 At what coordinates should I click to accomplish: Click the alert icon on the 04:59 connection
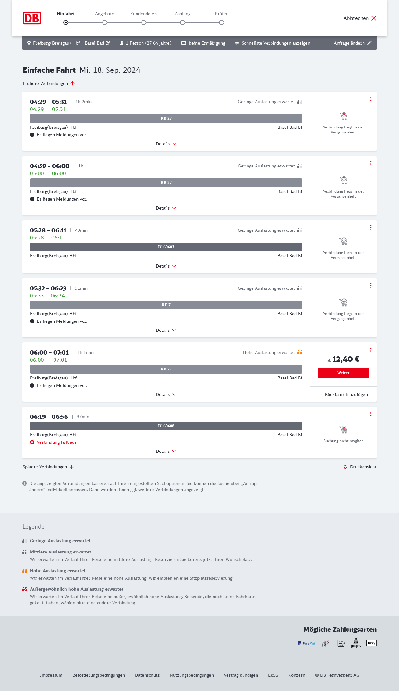pyautogui.click(x=32, y=199)
